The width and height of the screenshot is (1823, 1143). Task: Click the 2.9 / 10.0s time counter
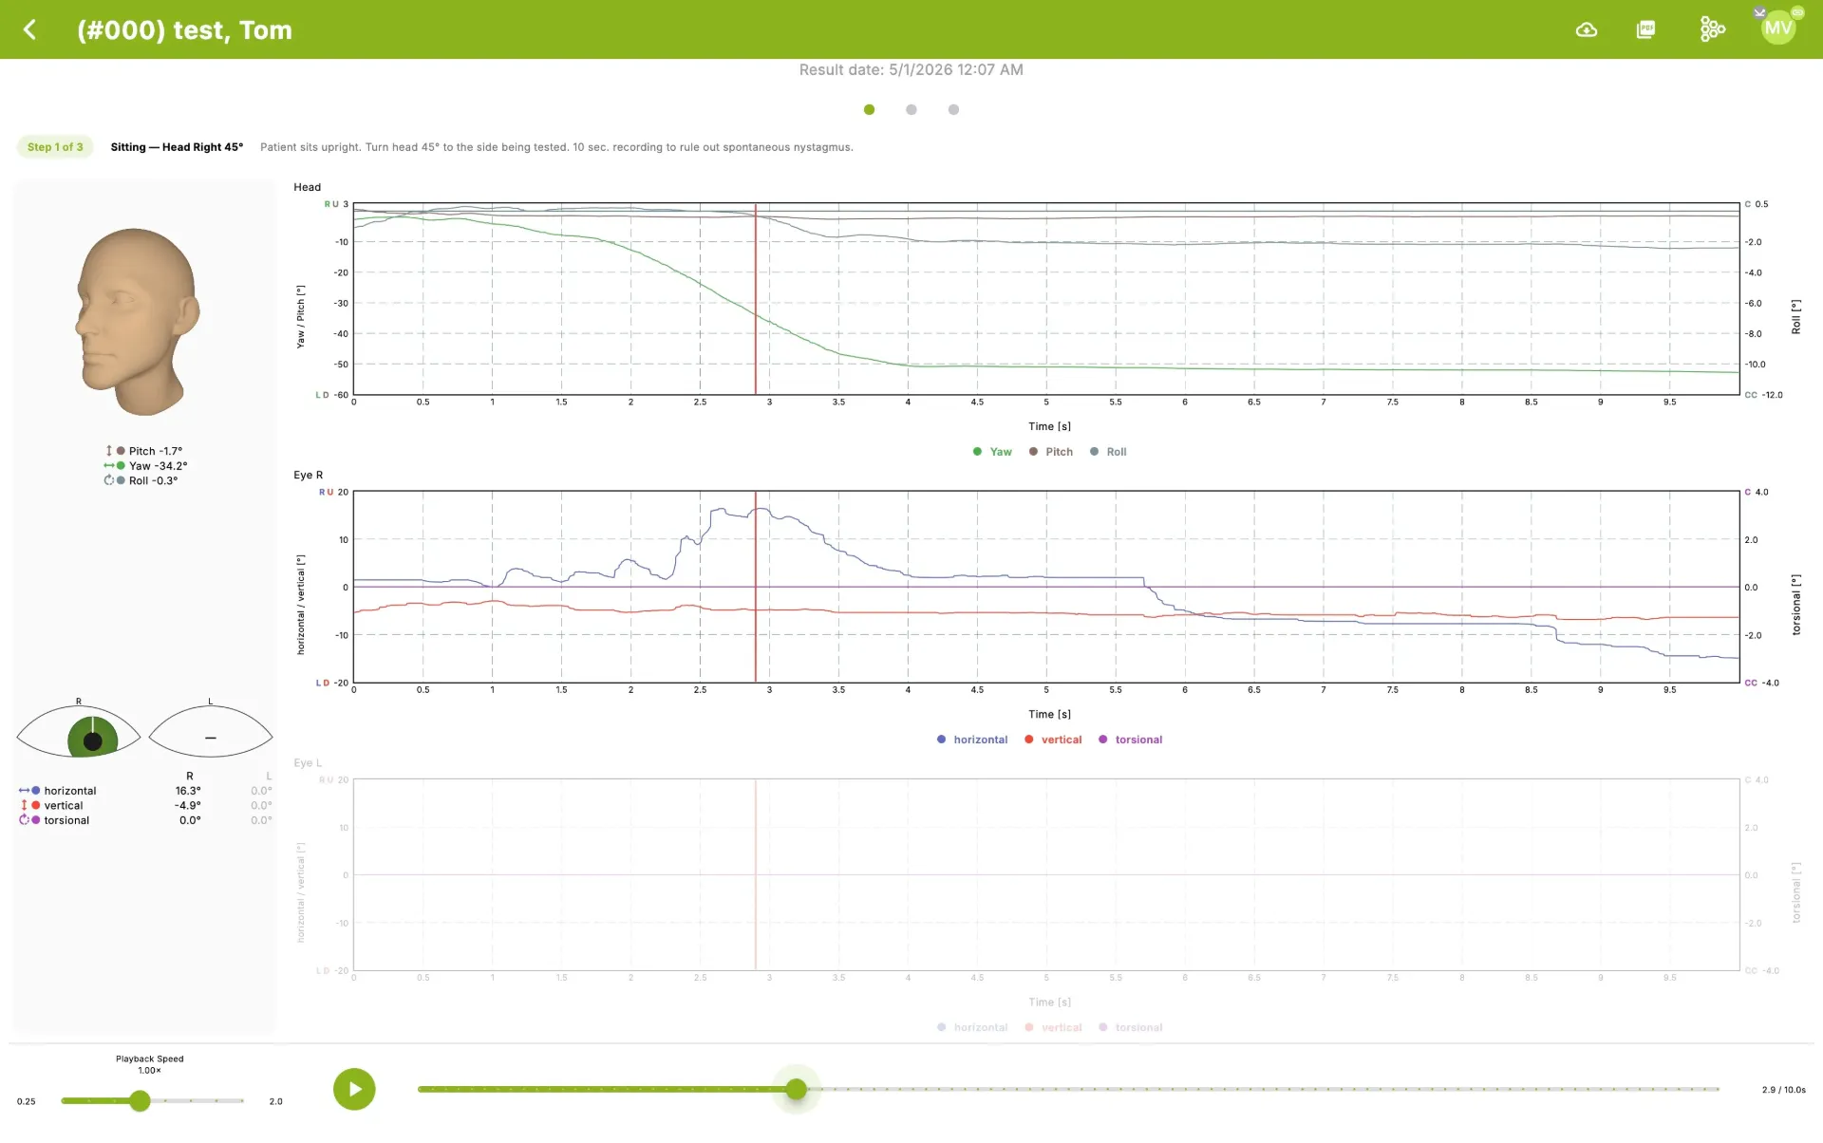1784,1090
